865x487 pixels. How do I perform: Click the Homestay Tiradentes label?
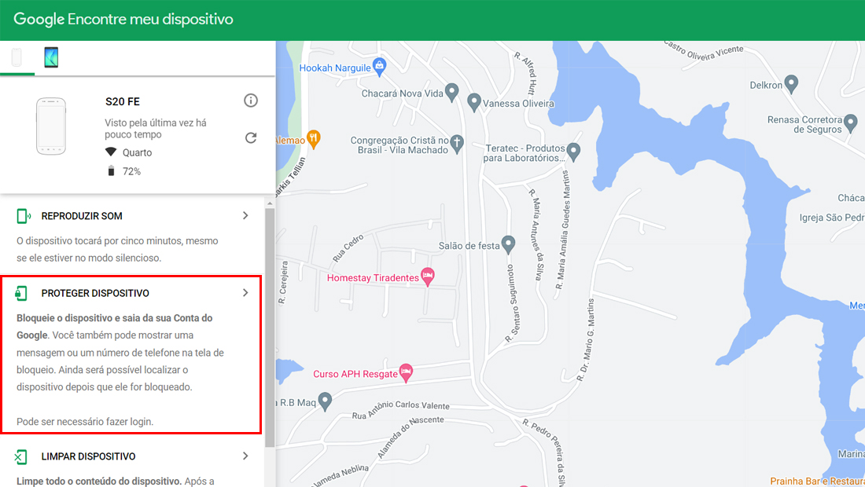[373, 277]
